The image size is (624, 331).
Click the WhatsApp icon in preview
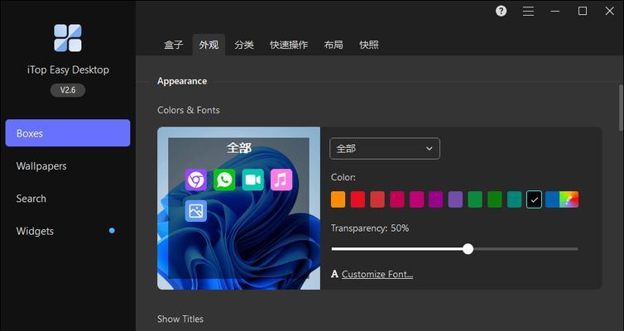pos(224,180)
